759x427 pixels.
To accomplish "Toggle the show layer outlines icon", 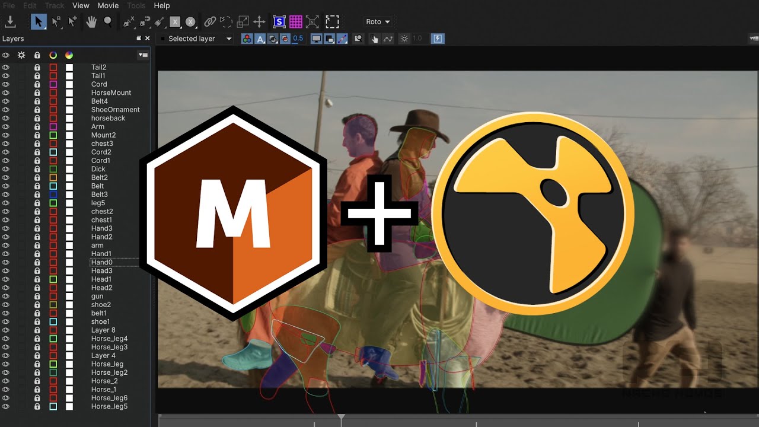I will (330, 39).
